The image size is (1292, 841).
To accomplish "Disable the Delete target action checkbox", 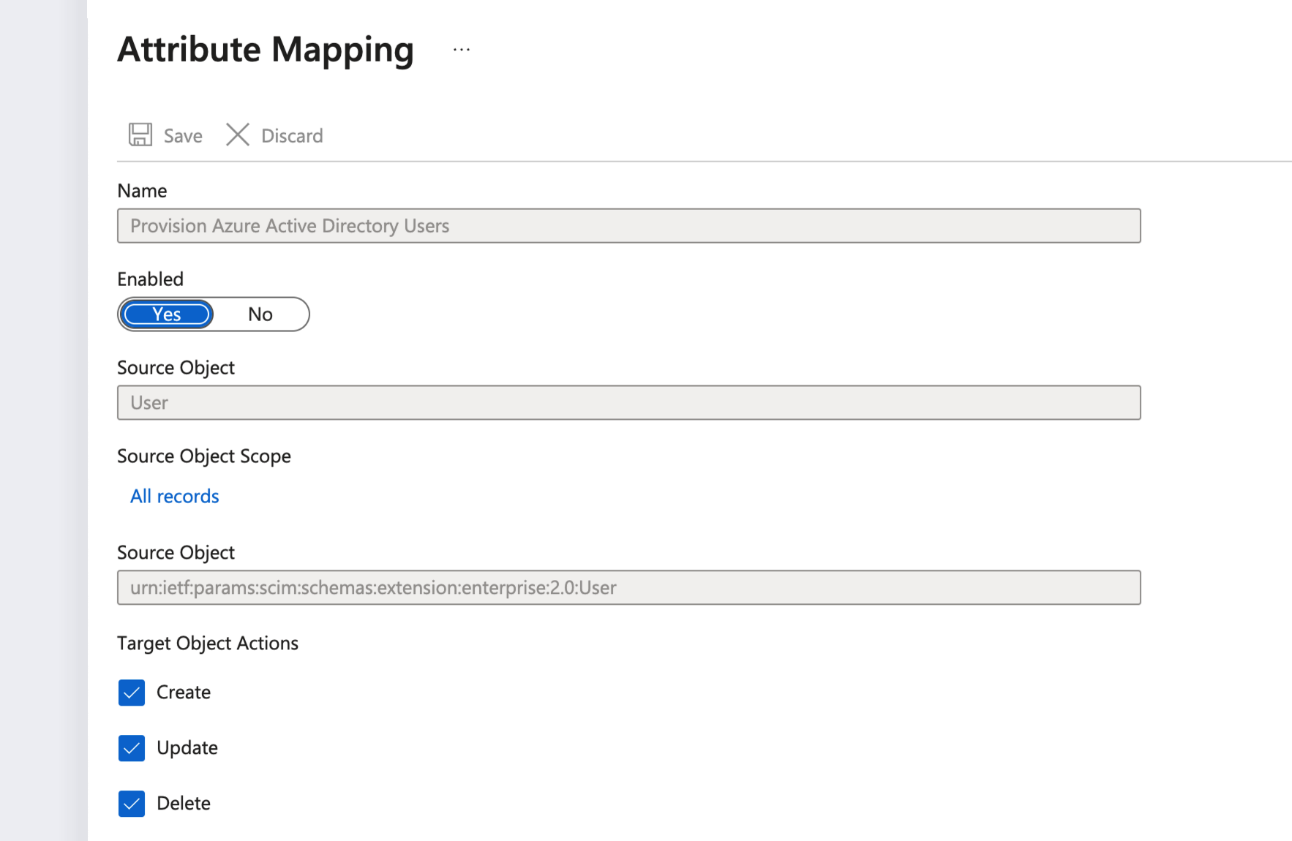I will click(x=132, y=804).
